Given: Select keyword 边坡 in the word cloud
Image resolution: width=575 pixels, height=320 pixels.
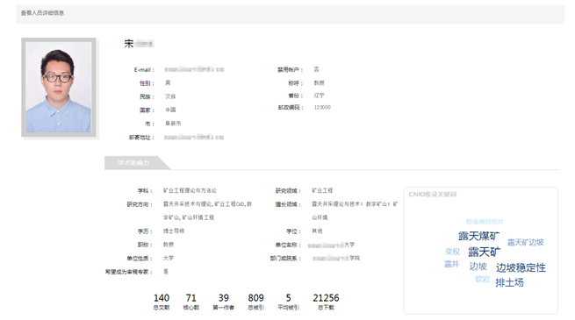Looking at the screenshot, I should point(478,267).
